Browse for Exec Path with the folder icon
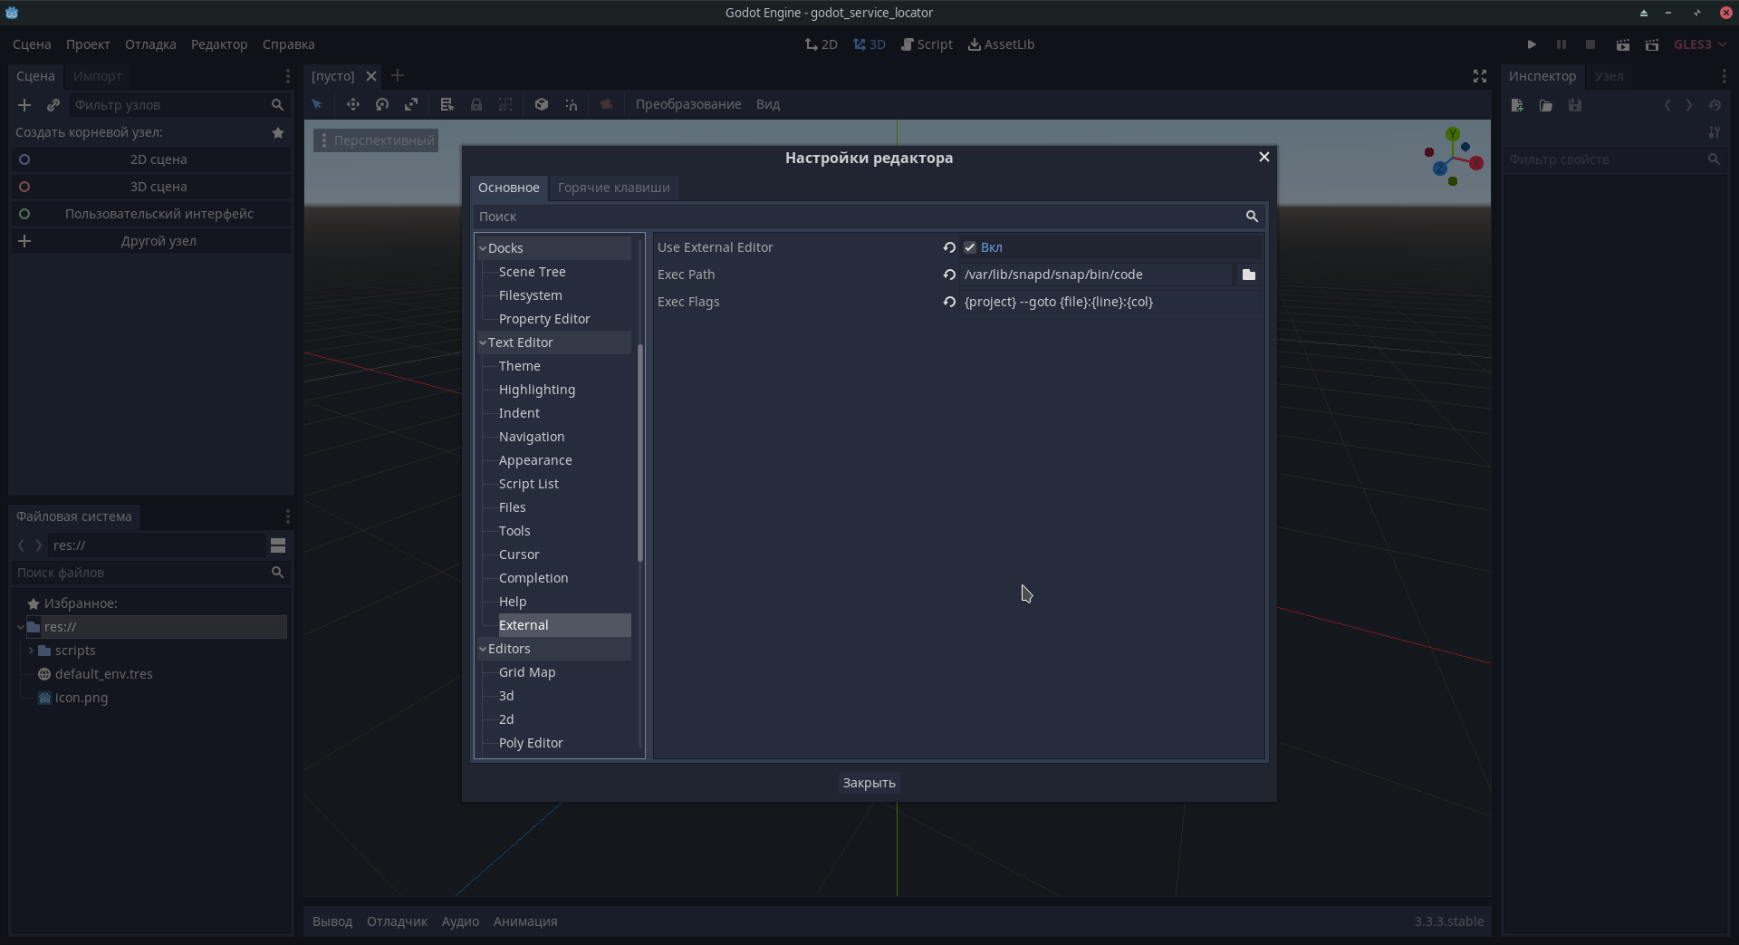The height and width of the screenshot is (945, 1739). [1248, 275]
